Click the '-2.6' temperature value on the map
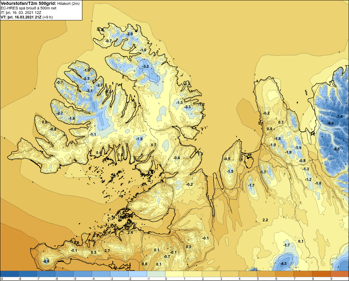349x281 pixels. (46, 261)
